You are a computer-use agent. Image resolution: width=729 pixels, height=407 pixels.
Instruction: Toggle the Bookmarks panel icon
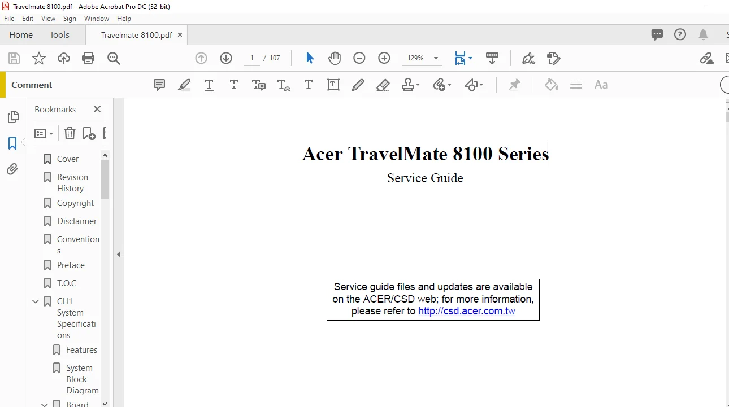coord(12,143)
